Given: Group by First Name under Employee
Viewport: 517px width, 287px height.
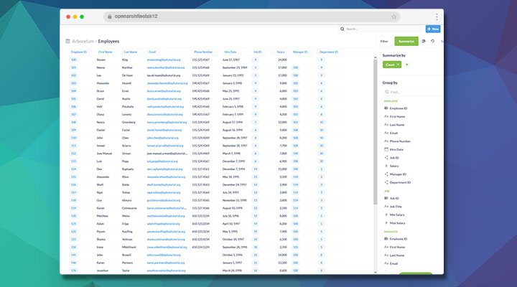Looking at the screenshot, I should [x=397, y=116].
